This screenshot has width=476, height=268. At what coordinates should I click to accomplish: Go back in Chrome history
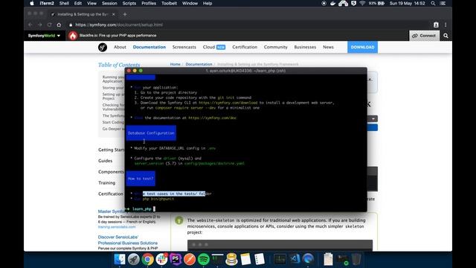pyautogui.click(x=30, y=25)
